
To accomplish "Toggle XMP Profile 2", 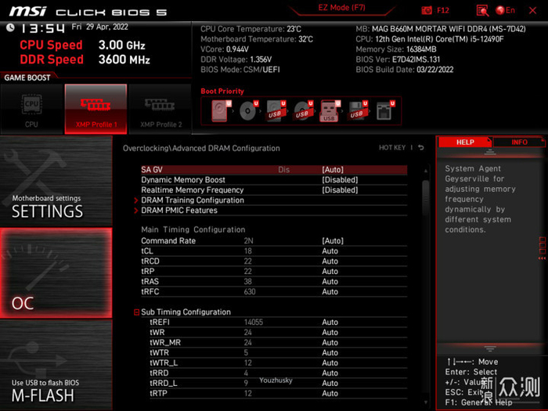I will point(160,106).
